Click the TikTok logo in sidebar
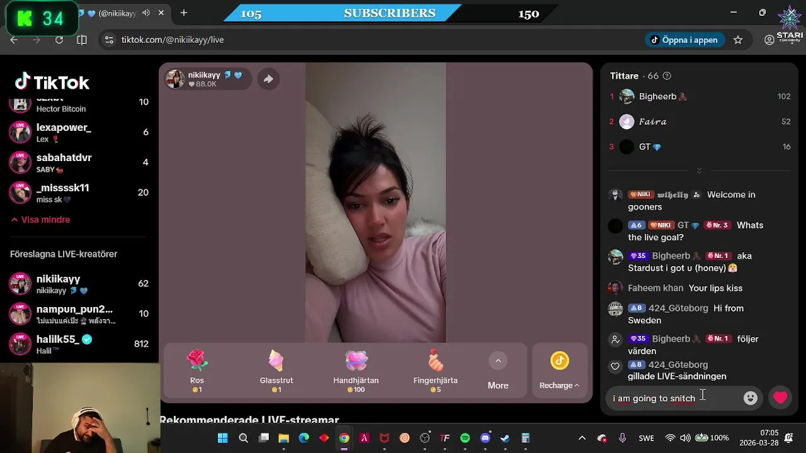The height and width of the screenshot is (453, 806). [x=52, y=82]
